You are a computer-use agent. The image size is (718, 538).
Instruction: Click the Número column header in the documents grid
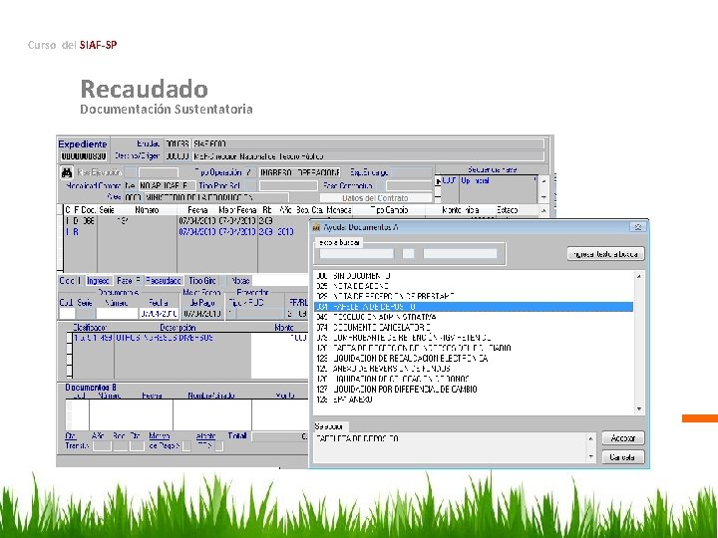(x=147, y=210)
